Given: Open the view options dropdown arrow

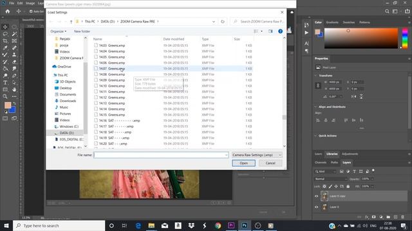Looking at the screenshot, I should point(261,31).
